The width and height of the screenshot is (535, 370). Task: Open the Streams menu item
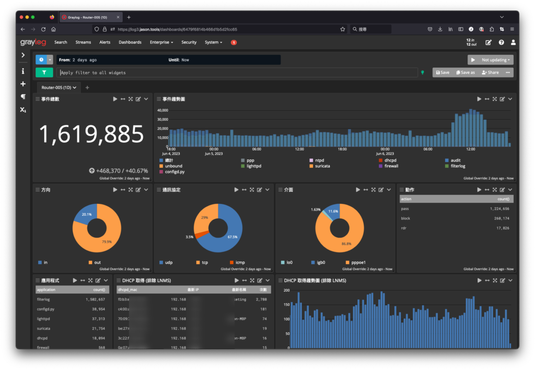click(83, 42)
